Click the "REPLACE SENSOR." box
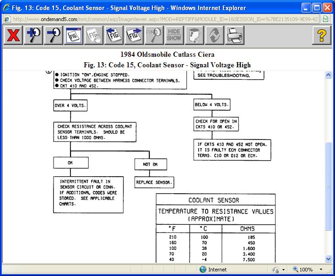 [154, 182]
